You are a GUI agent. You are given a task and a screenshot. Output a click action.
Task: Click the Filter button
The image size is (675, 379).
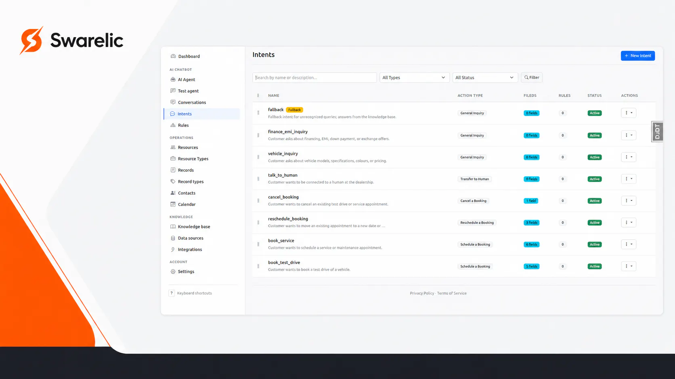(532, 77)
